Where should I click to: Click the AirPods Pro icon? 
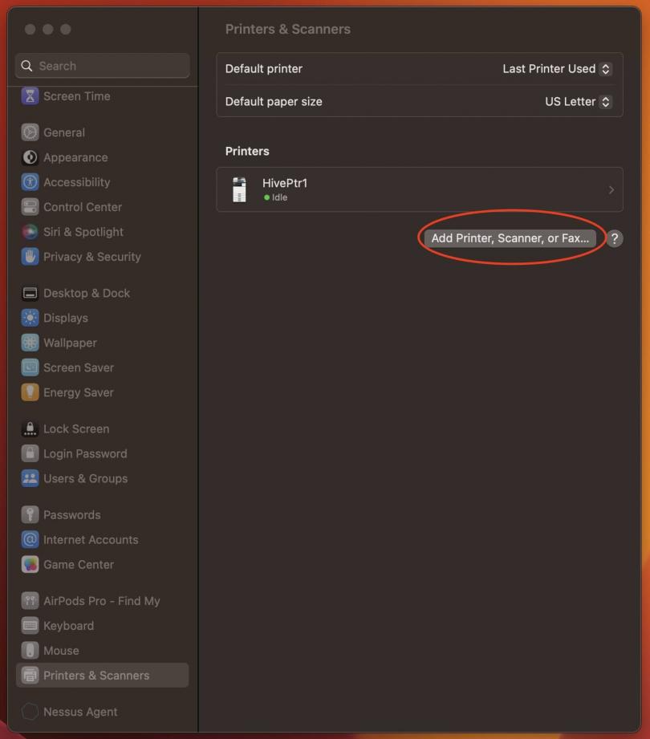point(30,601)
